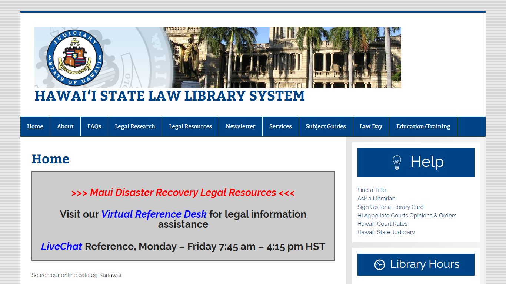Open the Subject Guides menu item
The height and width of the screenshot is (284, 506).
tap(326, 126)
